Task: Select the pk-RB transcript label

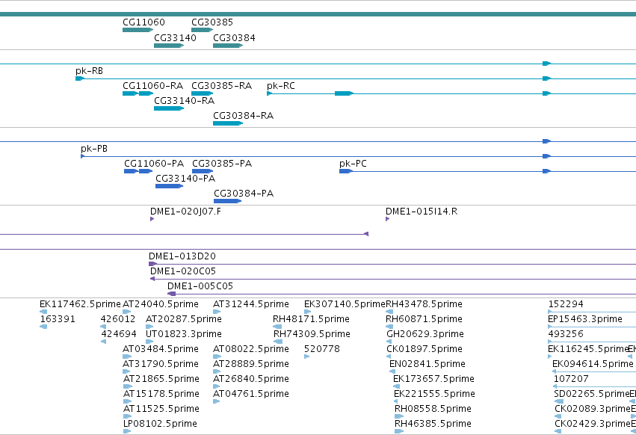Action: [x=89, y=70]
